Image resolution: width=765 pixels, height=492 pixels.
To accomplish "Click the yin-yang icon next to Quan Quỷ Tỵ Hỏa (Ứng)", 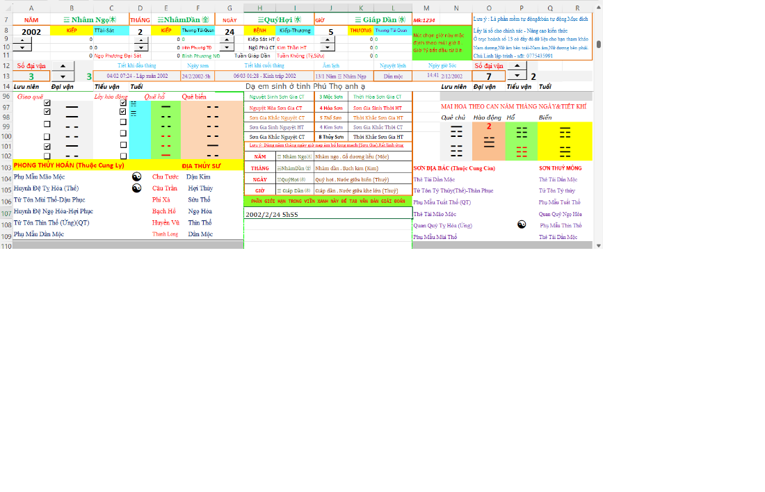I will coord(521,224).
